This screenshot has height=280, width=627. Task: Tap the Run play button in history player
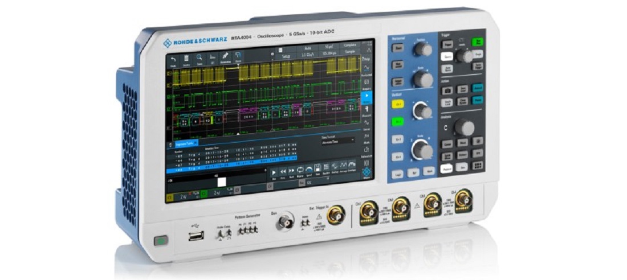(x=274, y=174)
